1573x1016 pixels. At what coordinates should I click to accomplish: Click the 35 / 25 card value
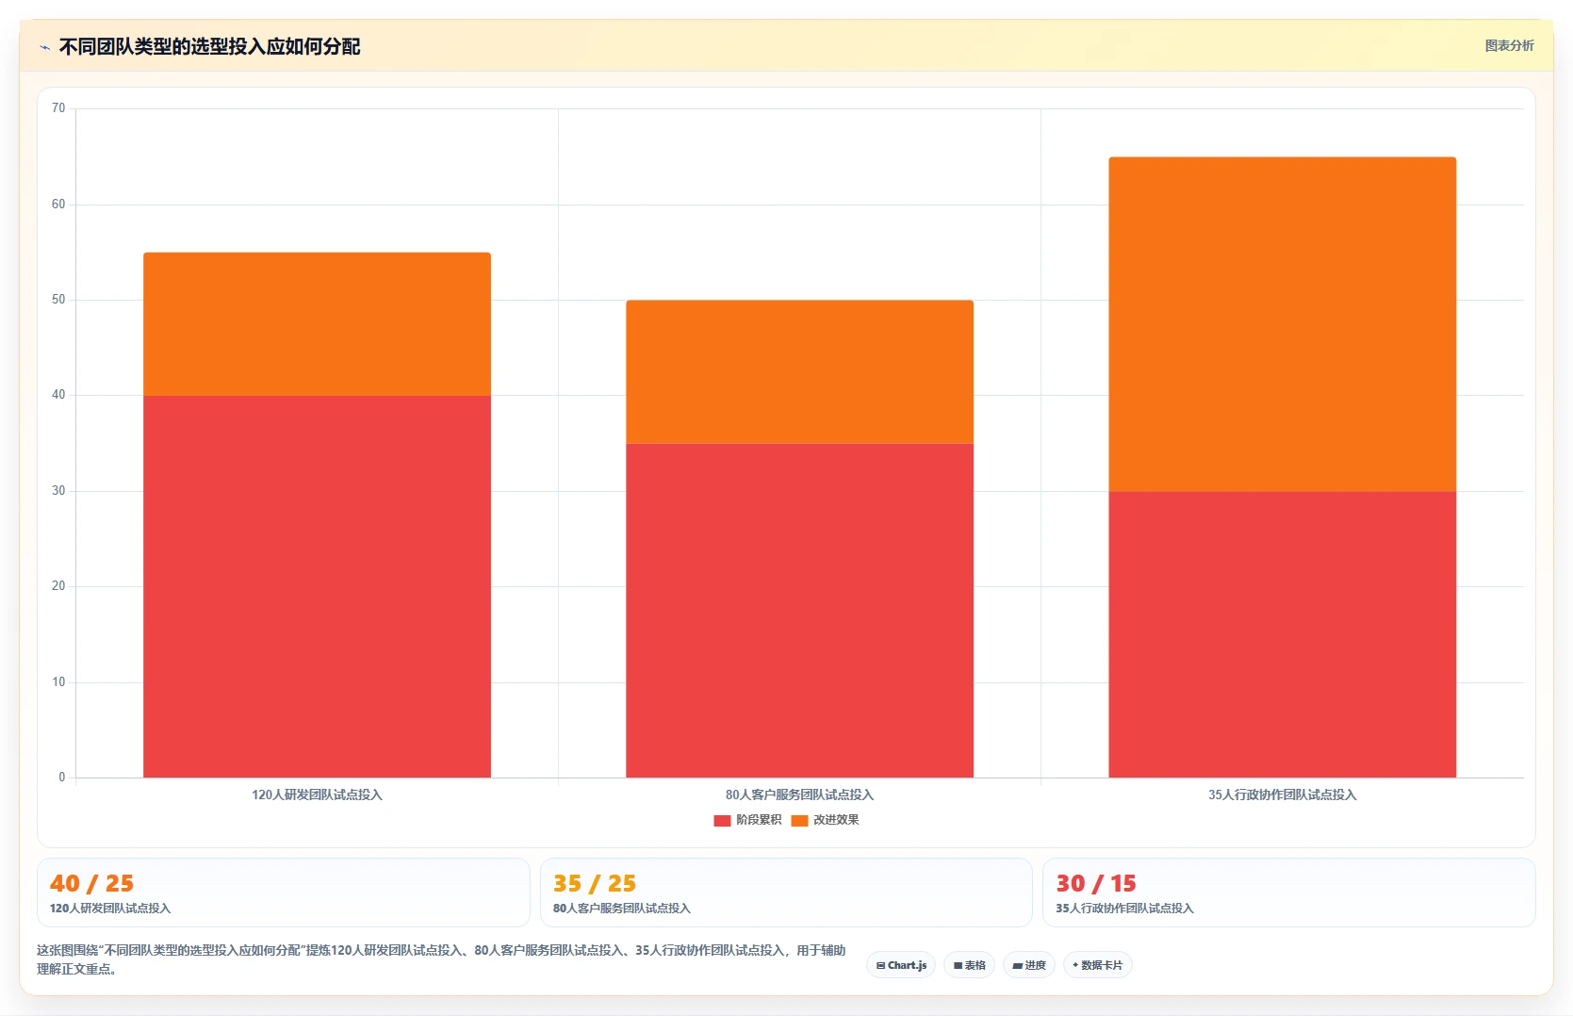[x=595, y=883]
